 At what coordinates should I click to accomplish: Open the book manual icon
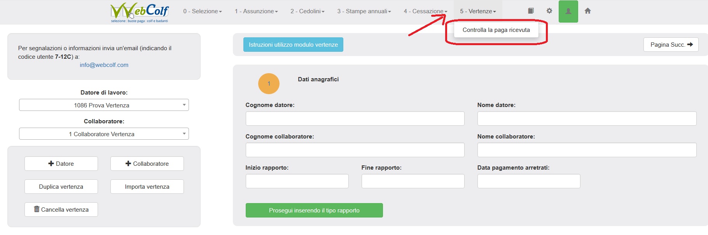(531, 11)
